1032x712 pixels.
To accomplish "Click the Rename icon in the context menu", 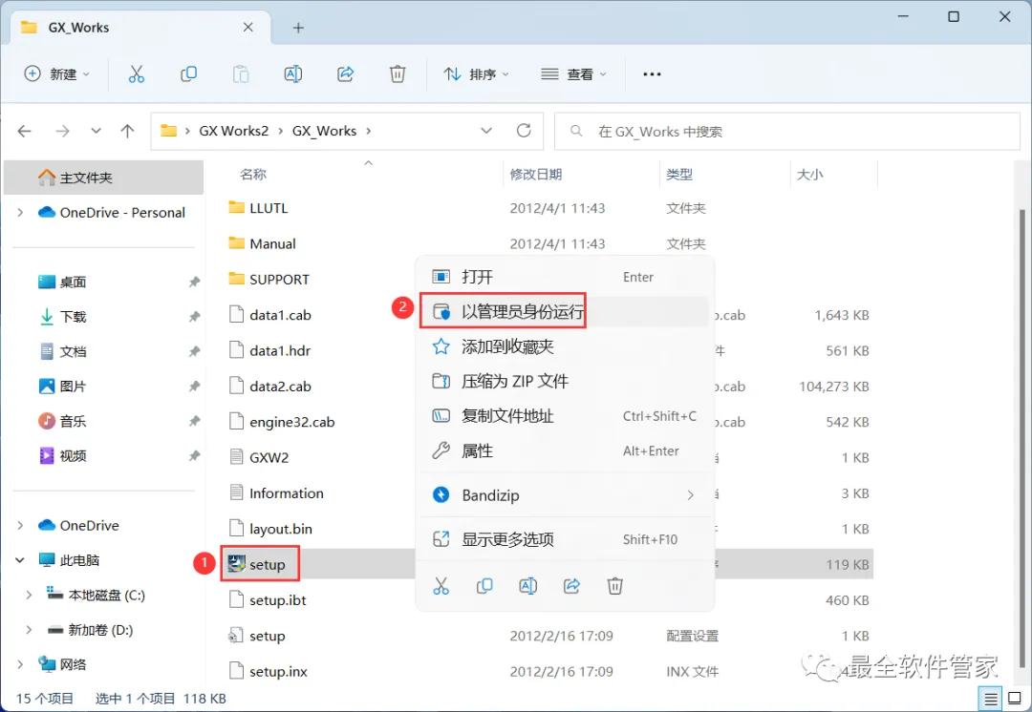I will point(527,586).
